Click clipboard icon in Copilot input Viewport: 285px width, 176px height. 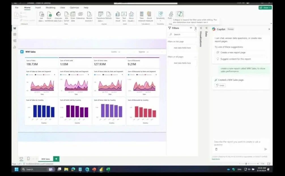point(216,149)
